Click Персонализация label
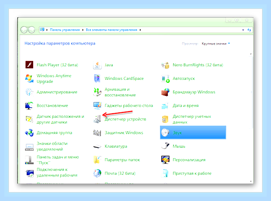The image size is (271, 201). pyautogui.click(x=189, y=160)
